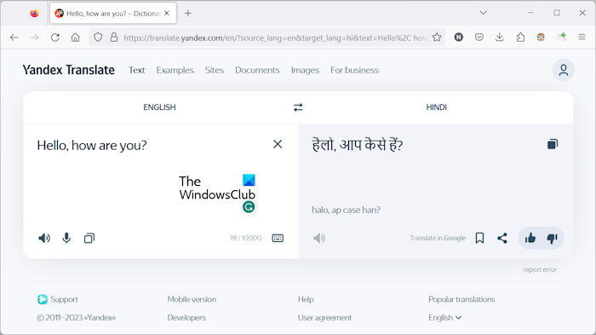
Task: Click the 19 / 10000 character counter
Action: pyautogui.click(x=245, y=238)
